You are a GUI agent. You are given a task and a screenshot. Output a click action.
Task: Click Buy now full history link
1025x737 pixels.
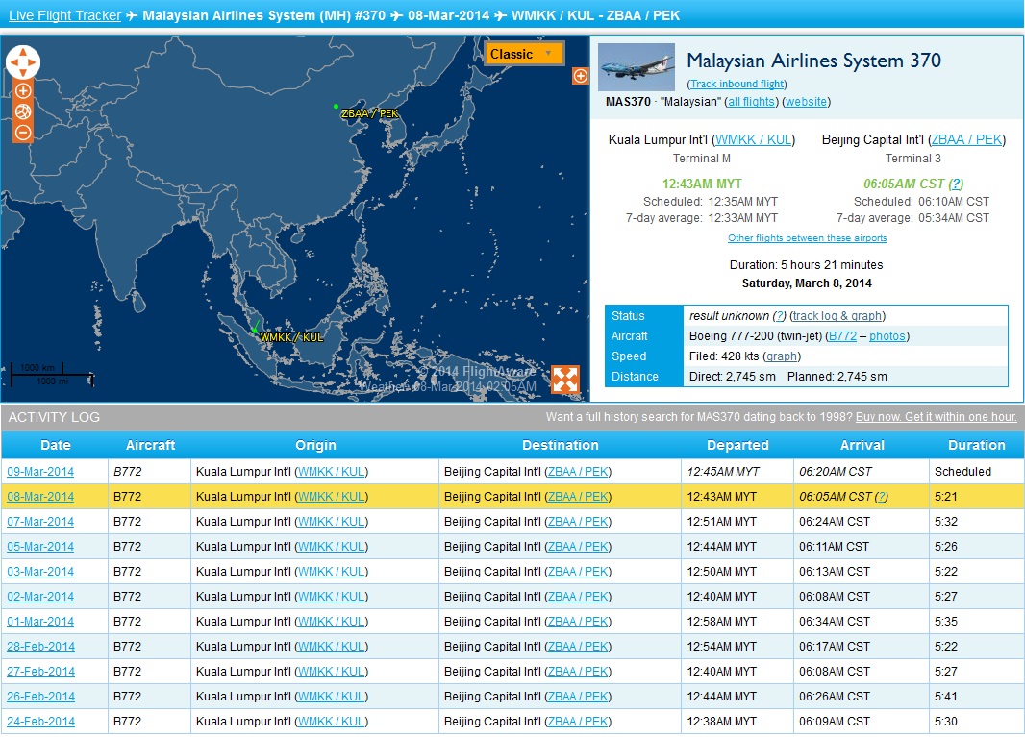click(x=937, y=417)
